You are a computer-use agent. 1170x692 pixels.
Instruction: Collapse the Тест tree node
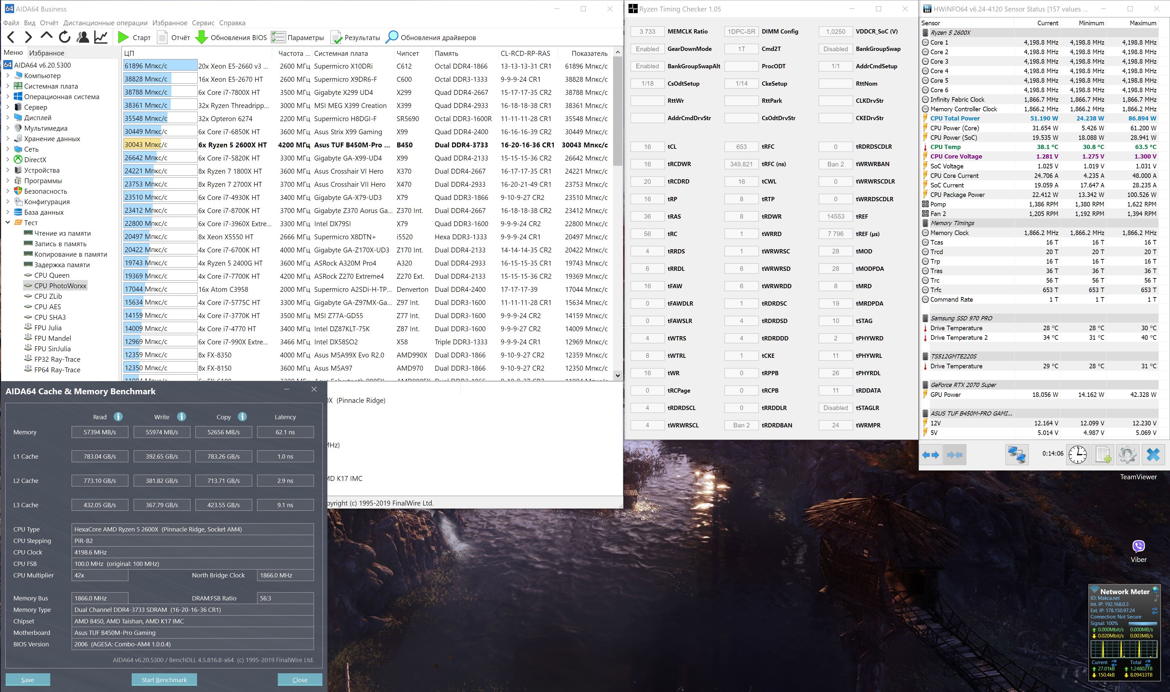pyautogui.click(x=8, y=223)
